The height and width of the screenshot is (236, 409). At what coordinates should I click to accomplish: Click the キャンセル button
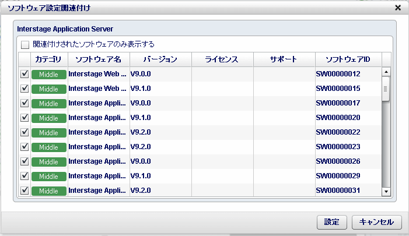coord(377,222)
